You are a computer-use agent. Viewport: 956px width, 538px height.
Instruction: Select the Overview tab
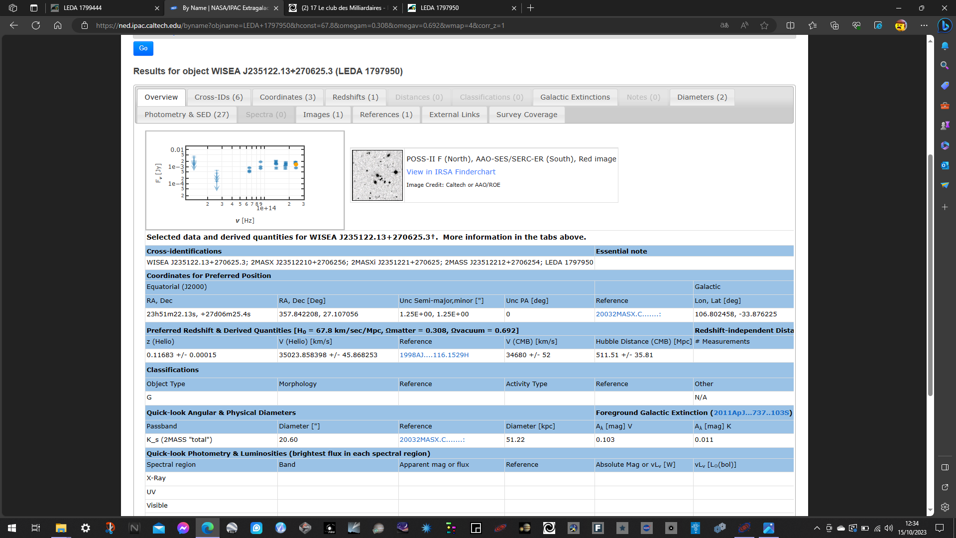161,97
